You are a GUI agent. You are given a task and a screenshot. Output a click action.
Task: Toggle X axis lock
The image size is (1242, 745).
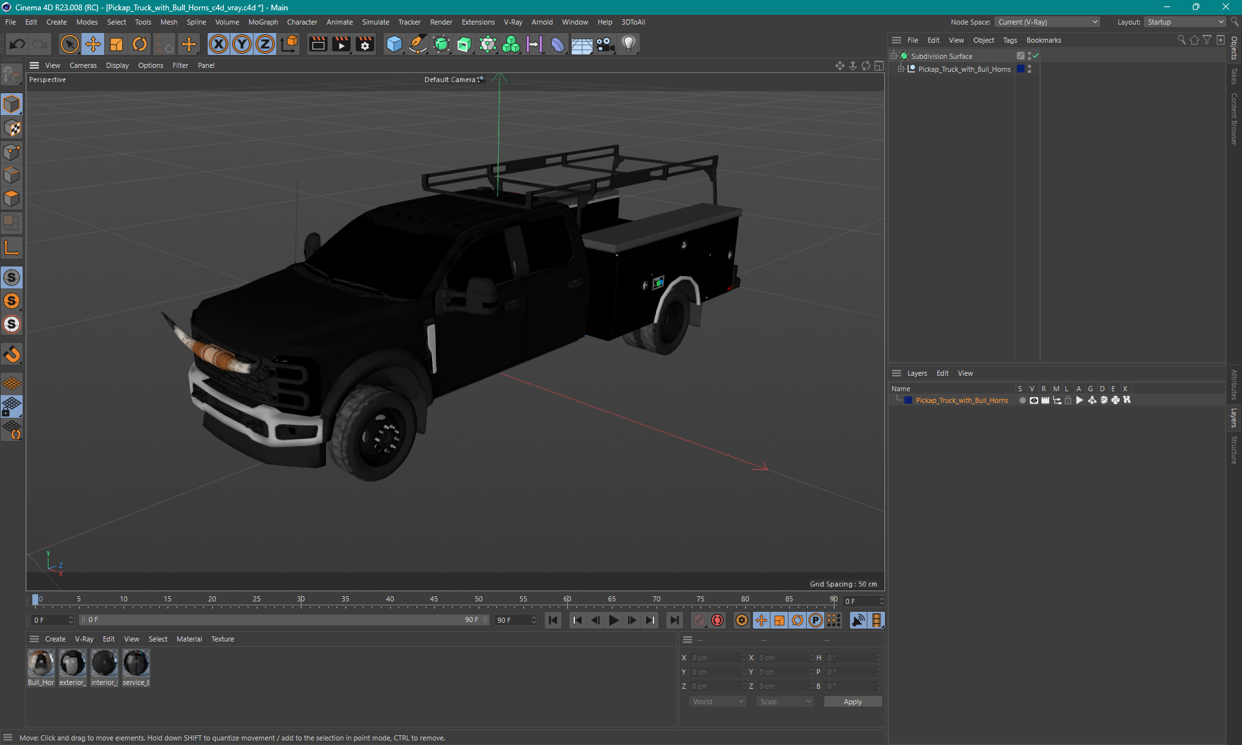219,44
